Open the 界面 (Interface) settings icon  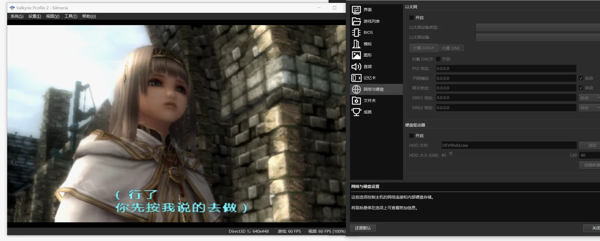coord(356,10)
